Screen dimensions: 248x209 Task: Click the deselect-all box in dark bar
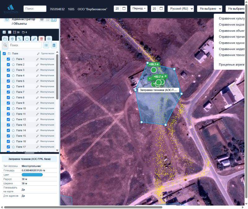click(10, 32)
